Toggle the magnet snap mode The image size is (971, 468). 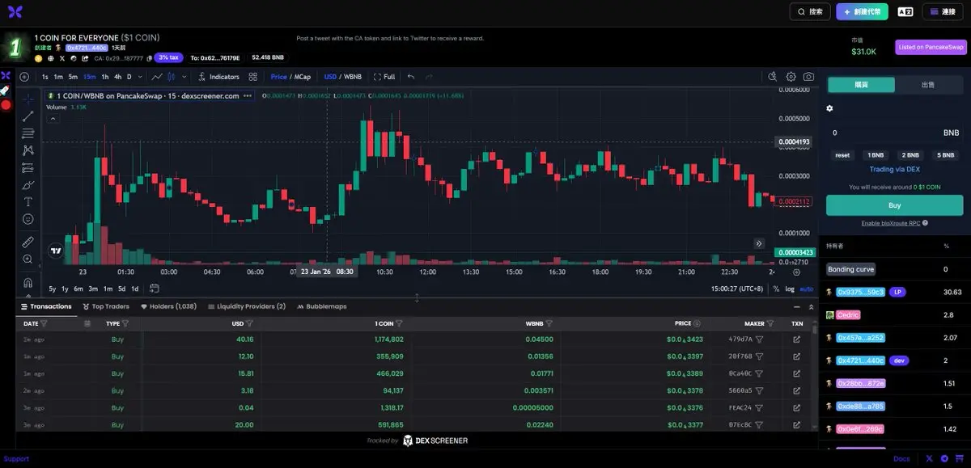(x=28, y=282)
